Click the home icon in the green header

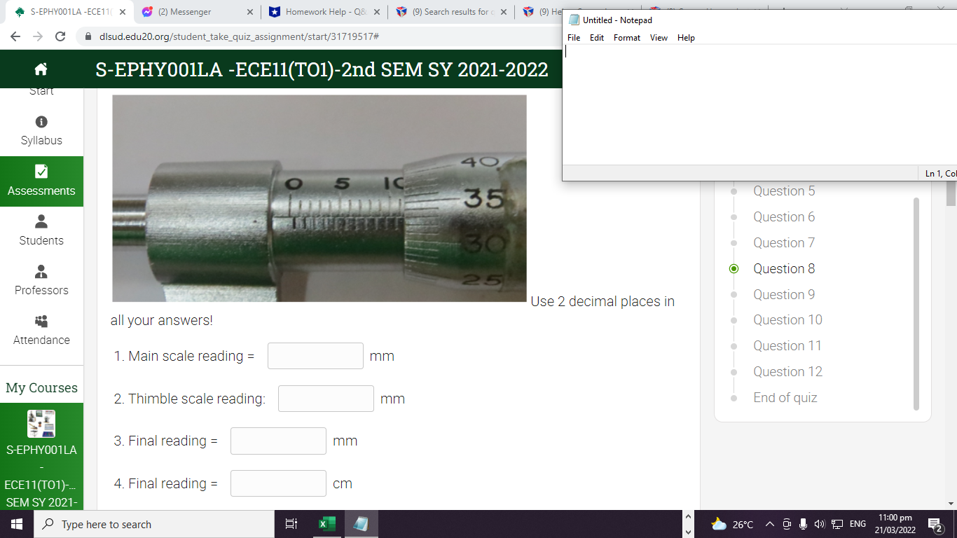[x=41, y=69]
